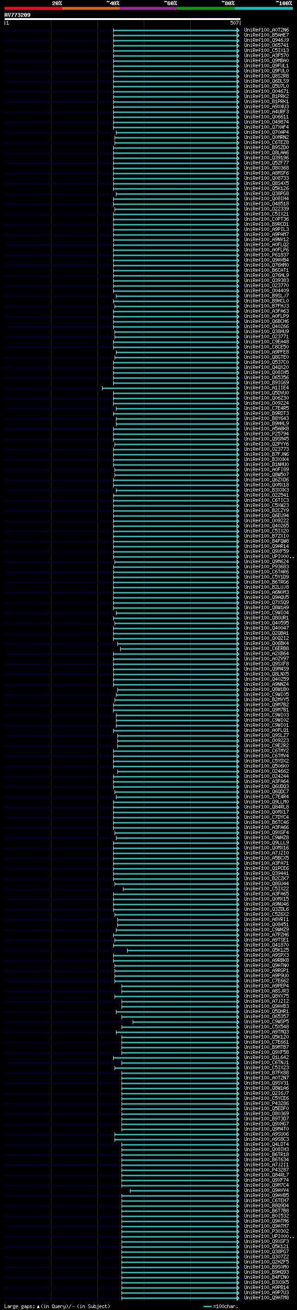Open hit UniRef100_Q9AVV4
The image size is (297, 1310).
[266, 1191]
